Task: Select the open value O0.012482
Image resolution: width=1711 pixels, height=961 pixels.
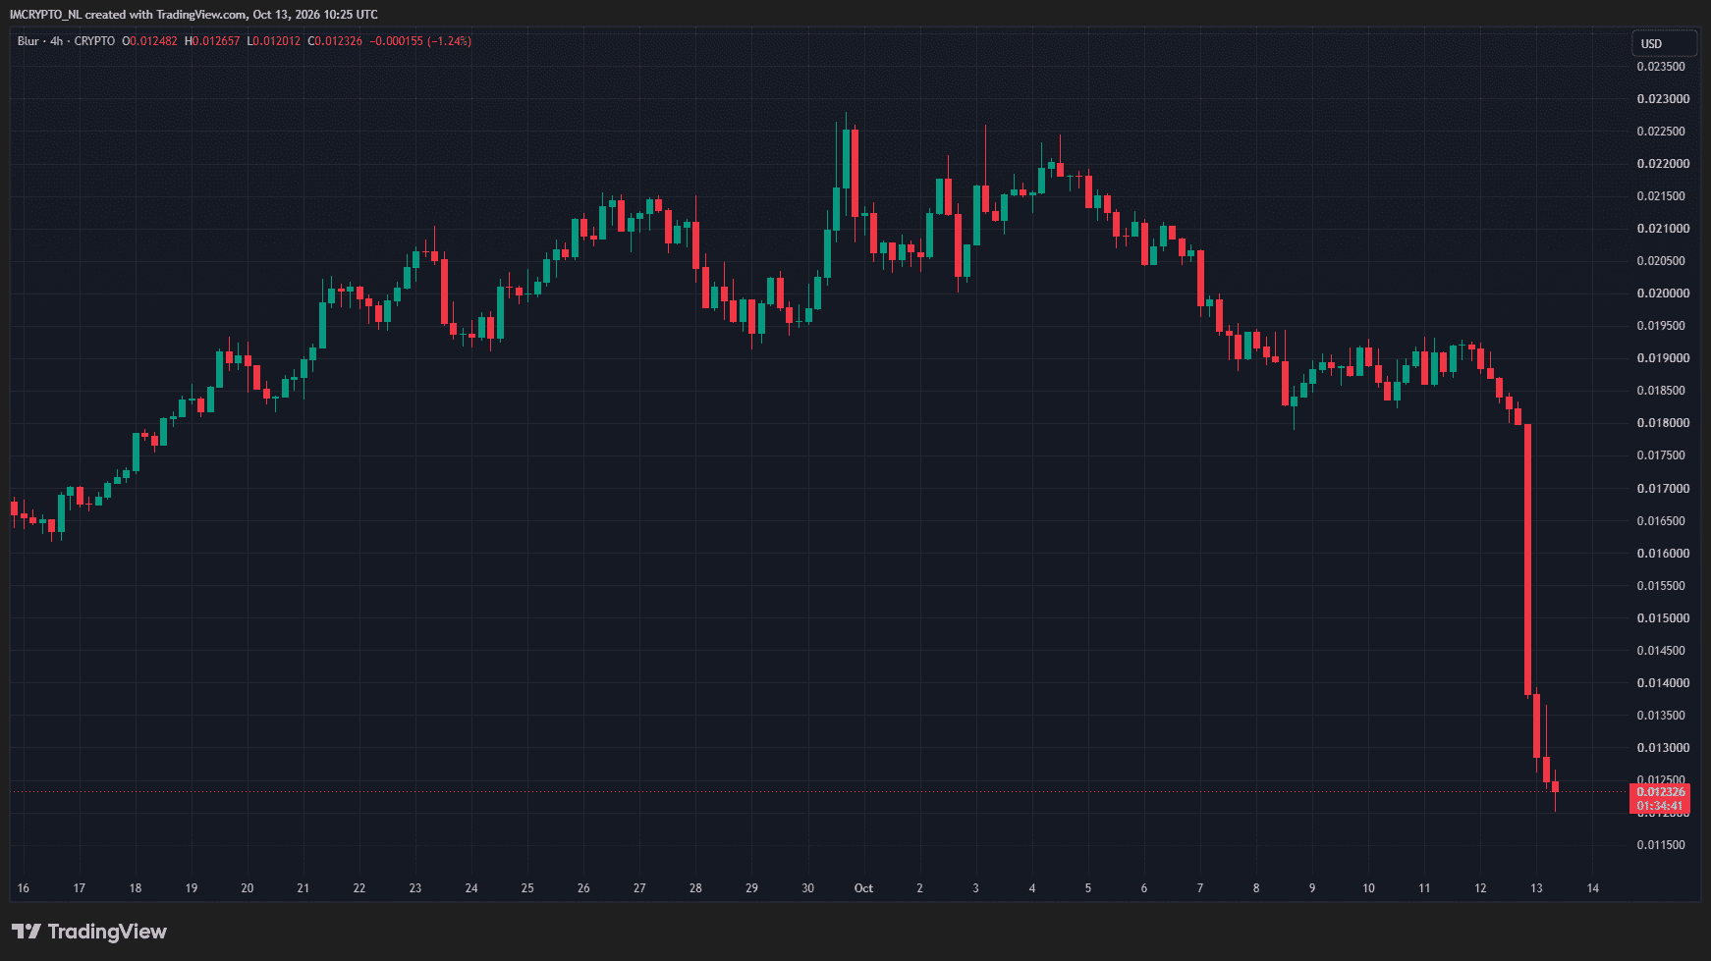Action: 149,41
